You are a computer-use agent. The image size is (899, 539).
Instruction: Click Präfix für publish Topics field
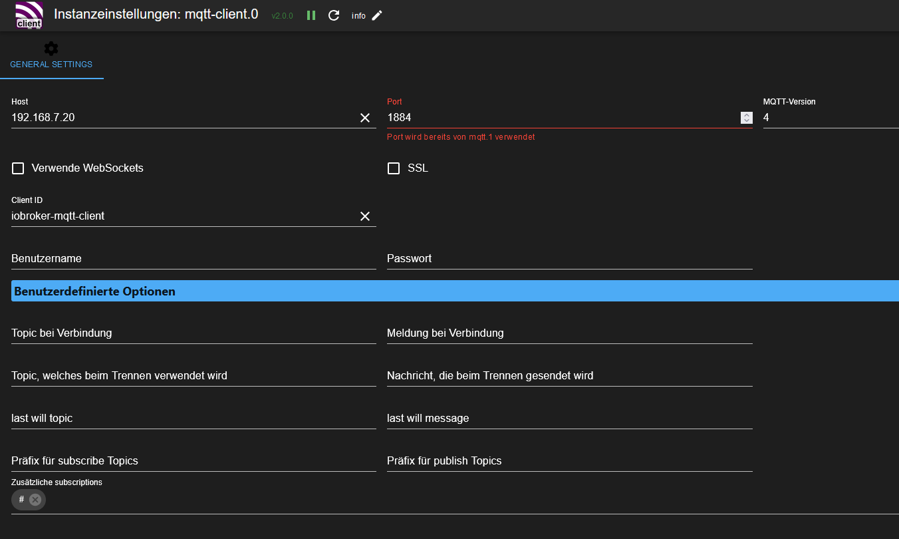click(x=570, y=460)
